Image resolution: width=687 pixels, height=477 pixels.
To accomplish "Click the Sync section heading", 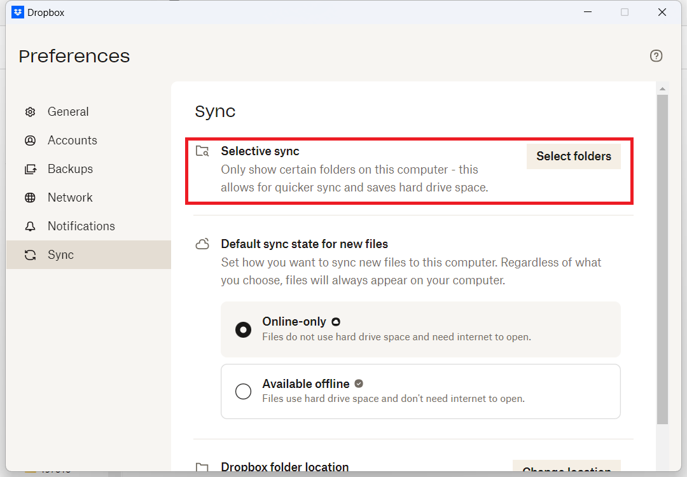I will tap(215, 112).
